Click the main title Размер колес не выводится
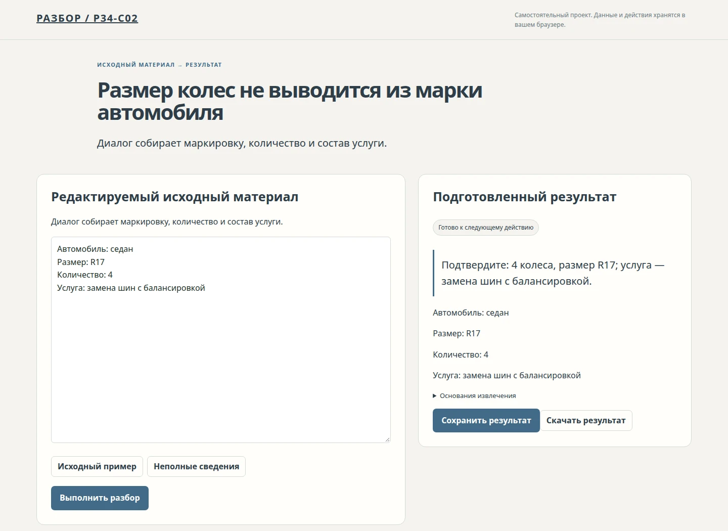 click(290, 101)
